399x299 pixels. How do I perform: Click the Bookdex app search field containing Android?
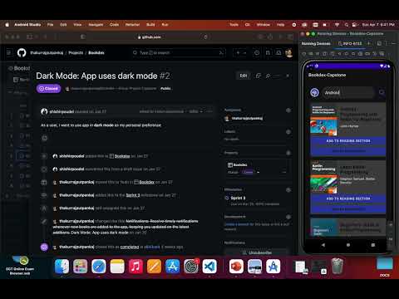(x=349, y=92)
